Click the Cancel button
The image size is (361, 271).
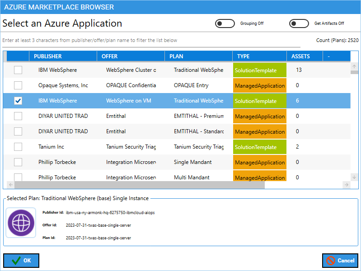coord(340,261)
